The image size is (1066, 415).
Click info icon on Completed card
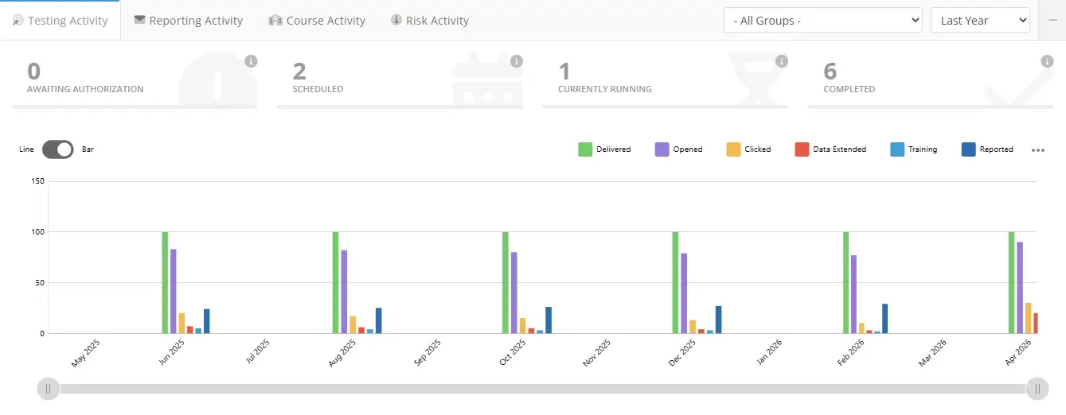[x=1047, y=61]
